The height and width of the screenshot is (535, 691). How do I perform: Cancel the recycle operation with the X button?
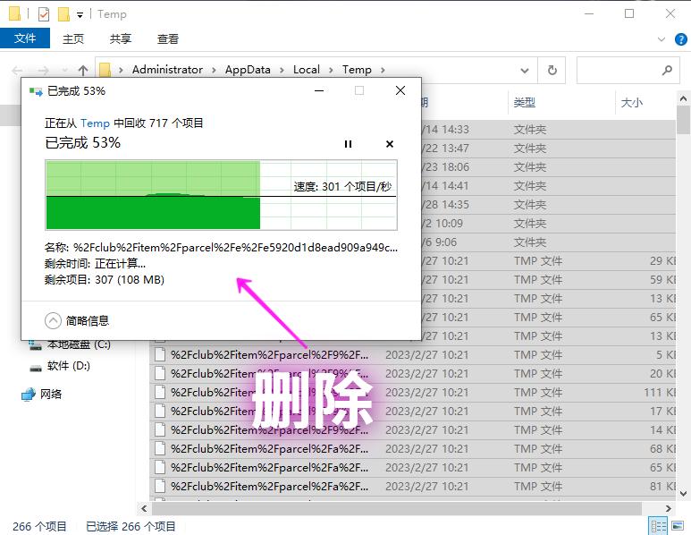click(x=390, y=144)
